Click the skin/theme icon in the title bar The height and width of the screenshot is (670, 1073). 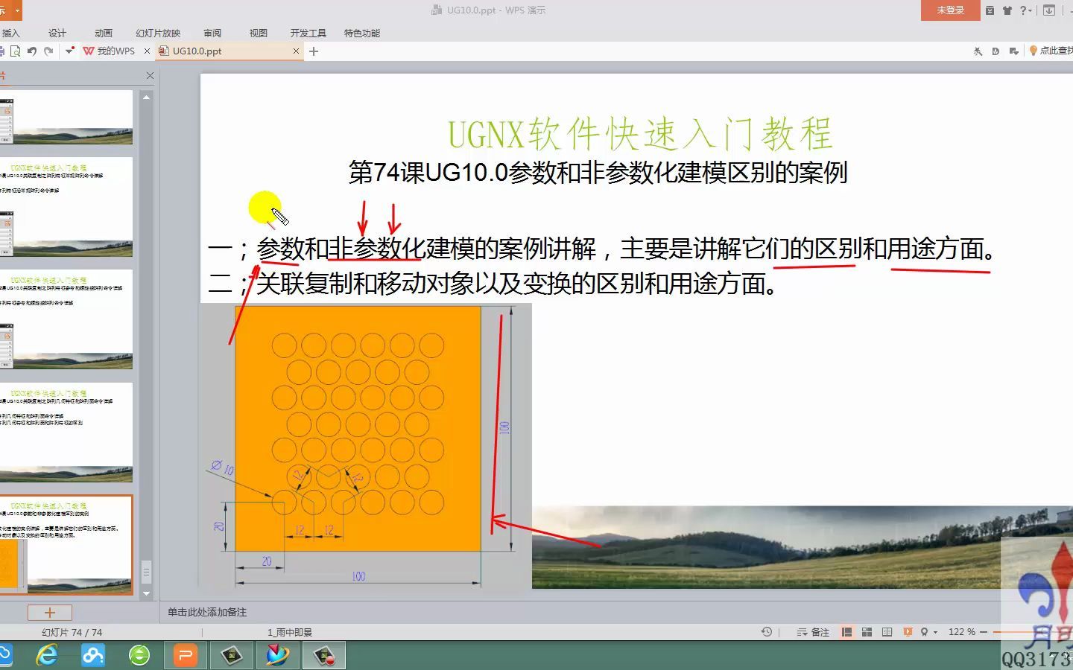click(1007, 10)
